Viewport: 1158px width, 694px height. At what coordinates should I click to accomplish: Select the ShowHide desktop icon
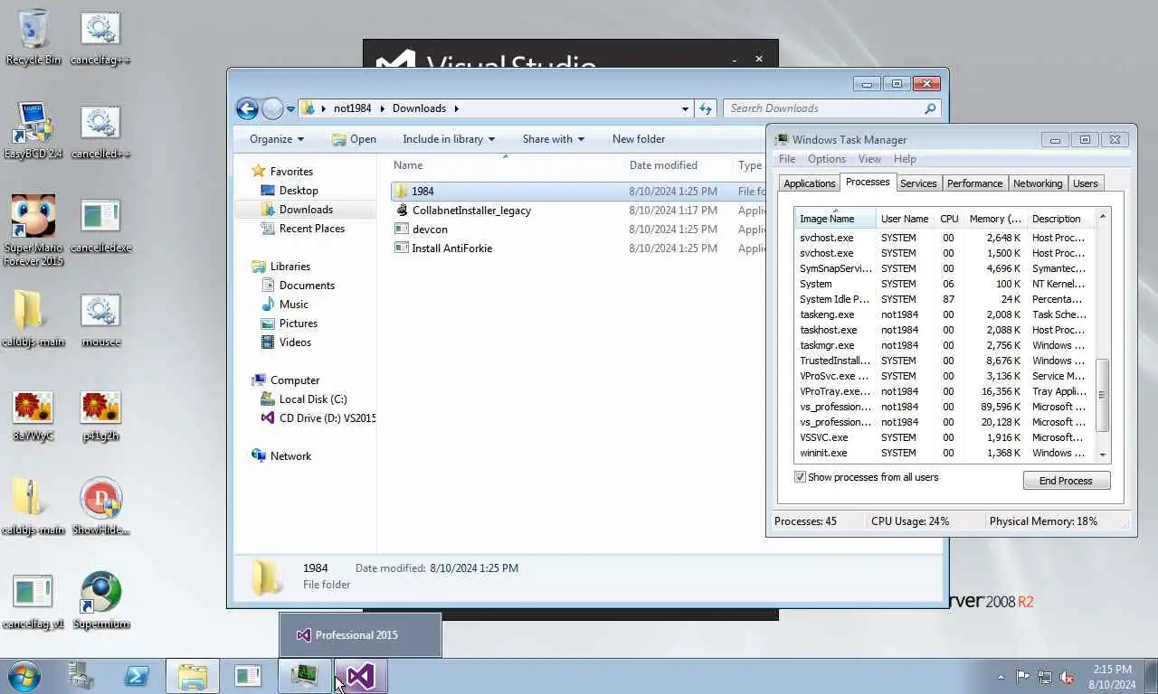100,506
